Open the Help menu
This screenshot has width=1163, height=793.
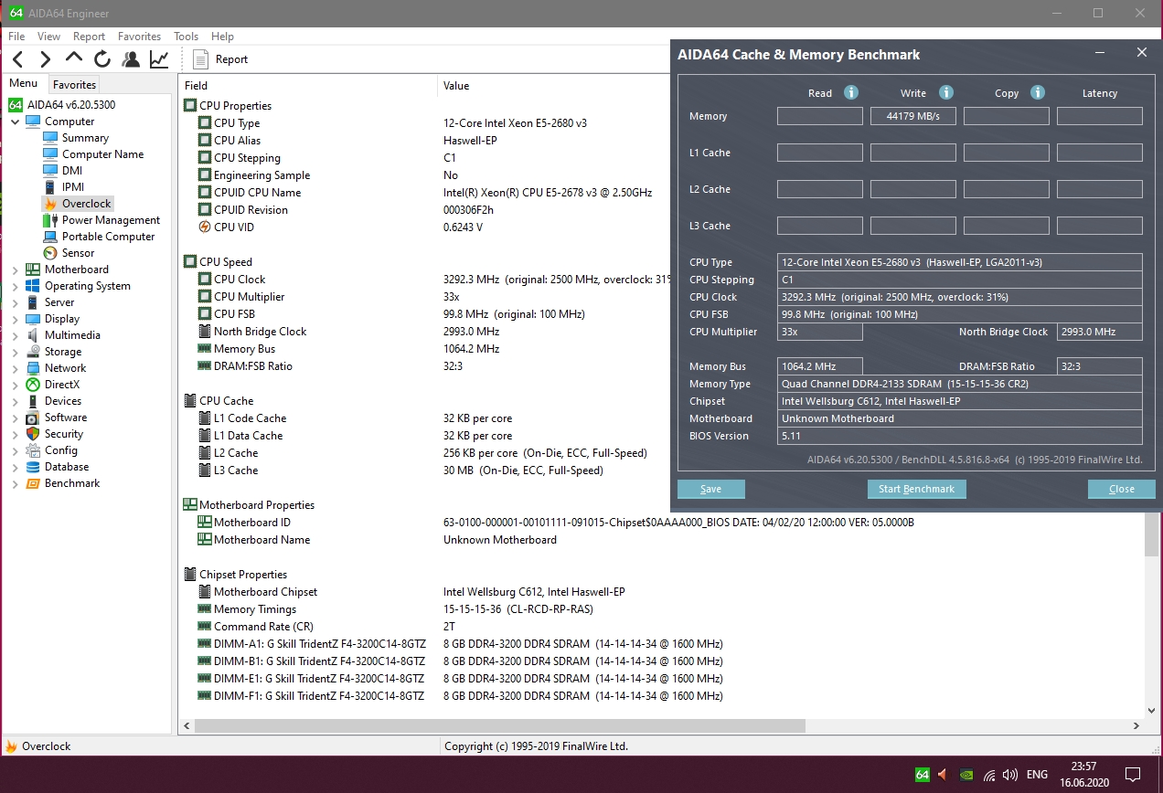click(x=222, y=37)
